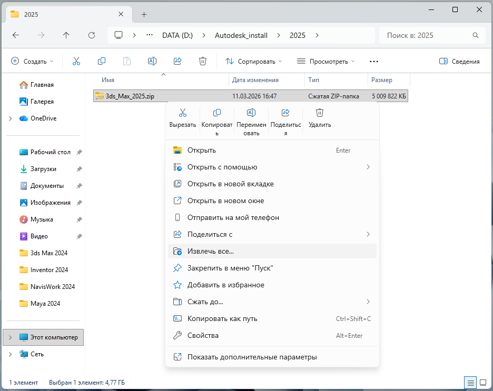493x391 pixels.
Task: Click the Autodesk_install breadcrumb
Action: click(x=241, y=35)
